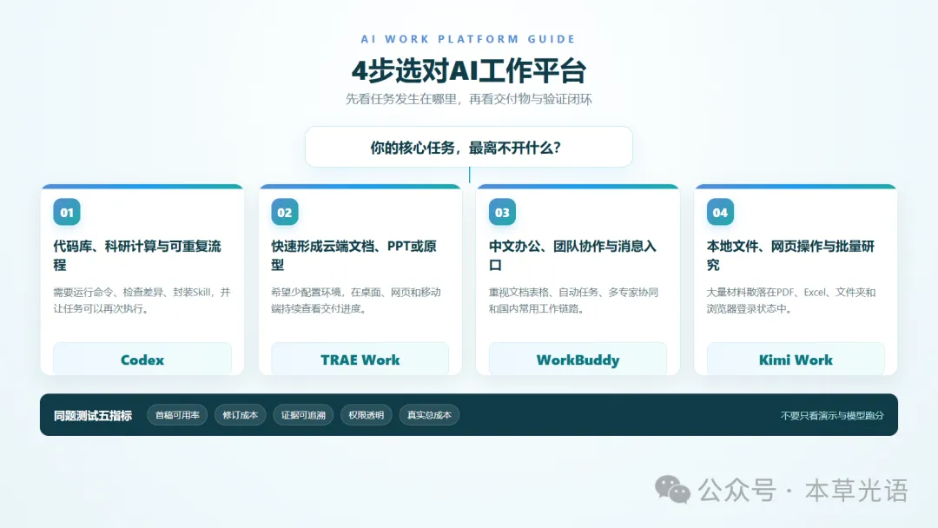Screen dimensions: 938x528
Task: Click the AI WORK PLATFORM GUIDE heading
Action: coord(468,39)
